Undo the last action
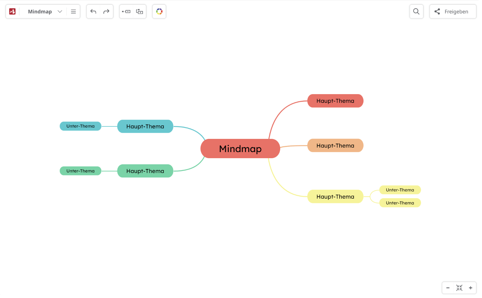482x298 pixels. coord(93,12)
